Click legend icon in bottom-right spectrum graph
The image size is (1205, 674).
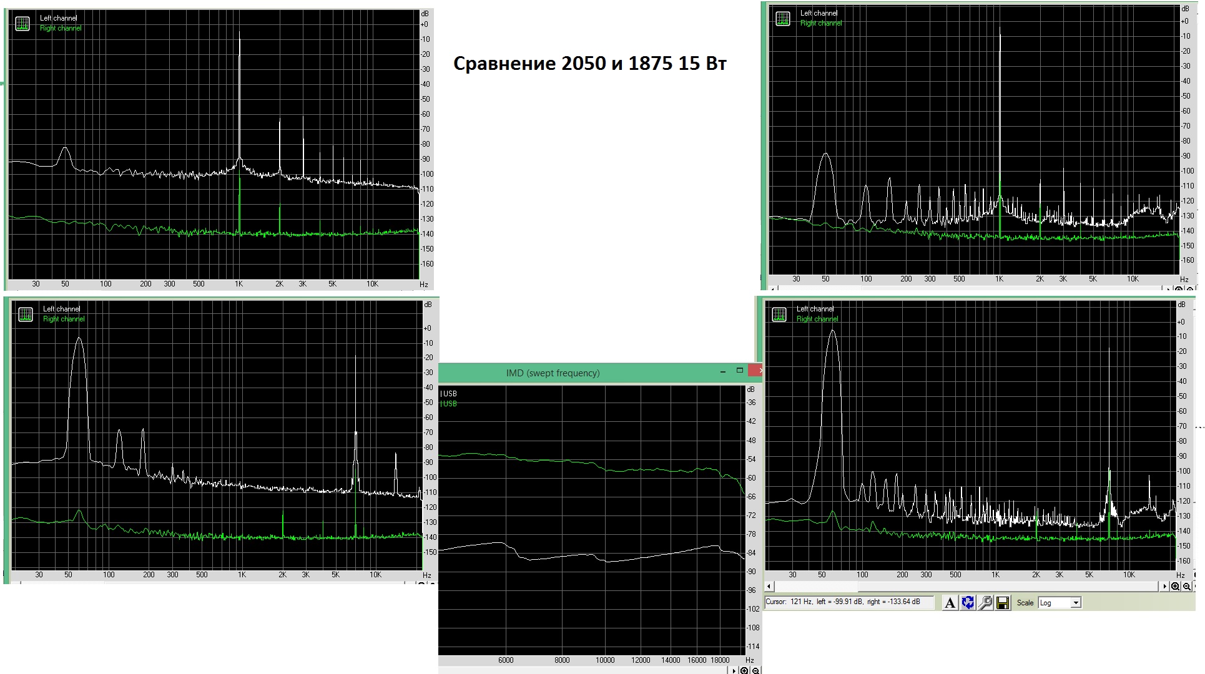779,315
